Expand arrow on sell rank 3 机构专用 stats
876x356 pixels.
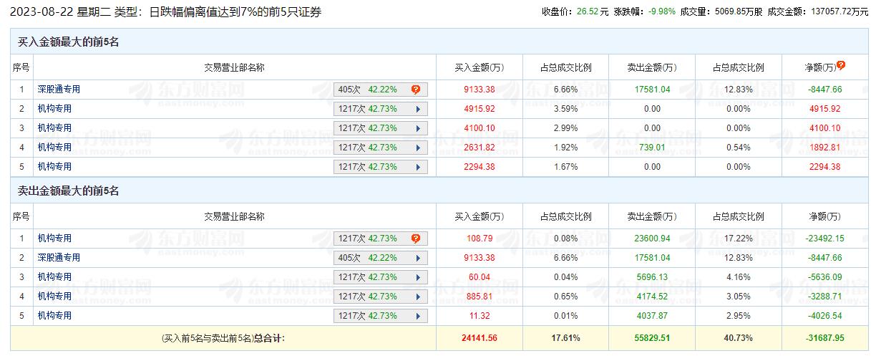click(x=416, y=277)
